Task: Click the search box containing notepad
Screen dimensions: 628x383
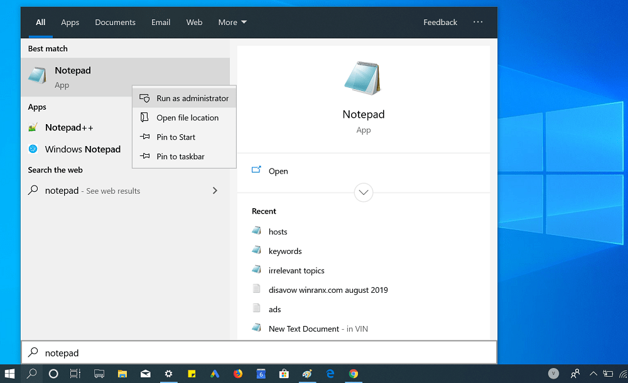Action: point(259,353)
